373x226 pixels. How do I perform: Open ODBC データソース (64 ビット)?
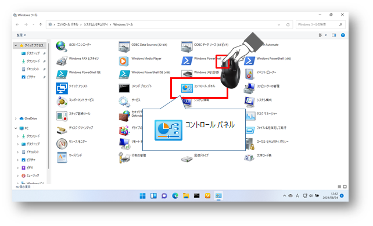tap(205, 46)
